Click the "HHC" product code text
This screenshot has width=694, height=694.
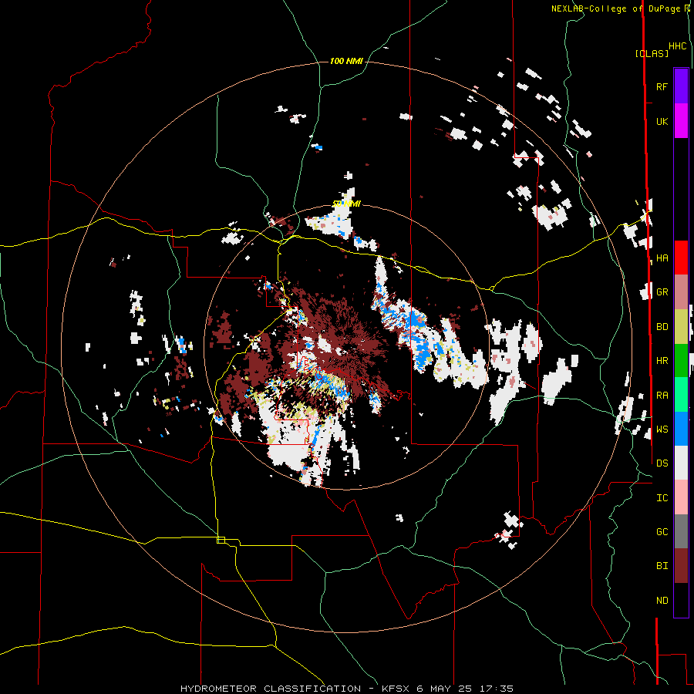678,46
